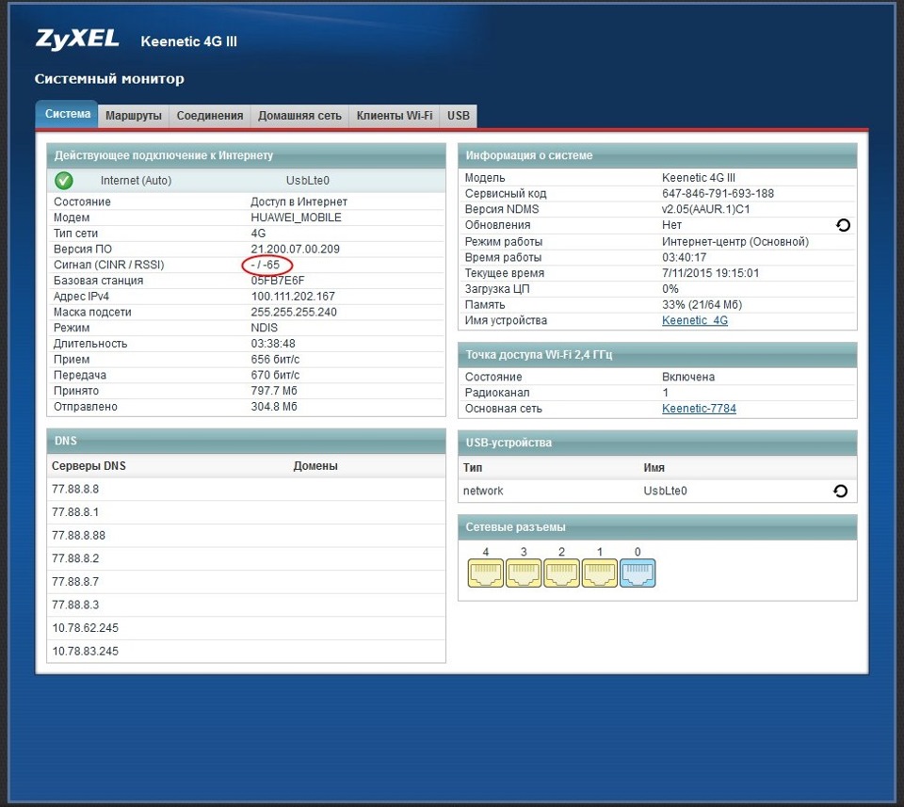The width and height of the screenshot is (904, 807).
Task: Click NDMS version v2.05(AAUR.1)C1
Action: (705, 209)
